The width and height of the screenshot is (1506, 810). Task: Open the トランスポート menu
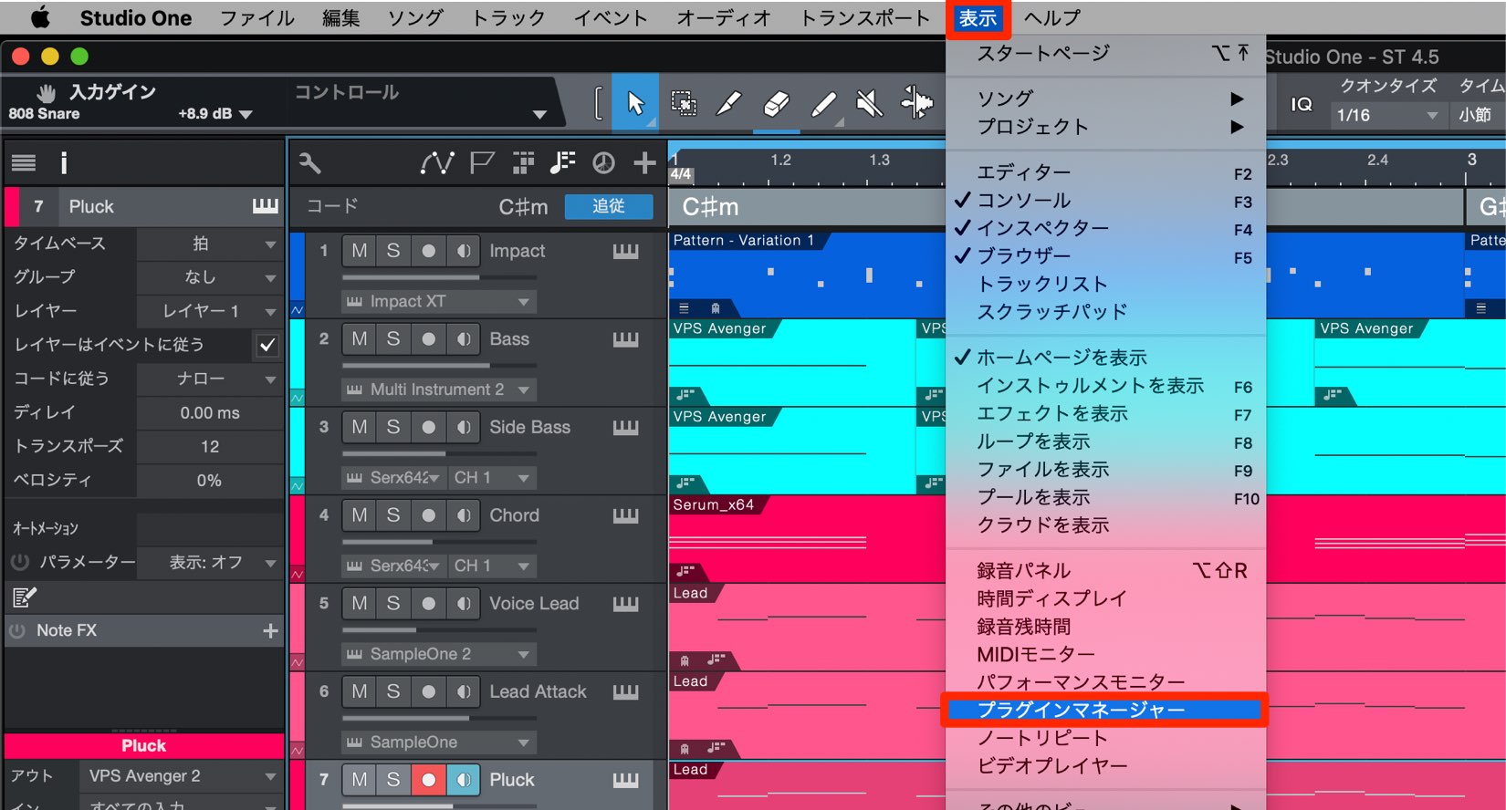(x=865, y=17)
